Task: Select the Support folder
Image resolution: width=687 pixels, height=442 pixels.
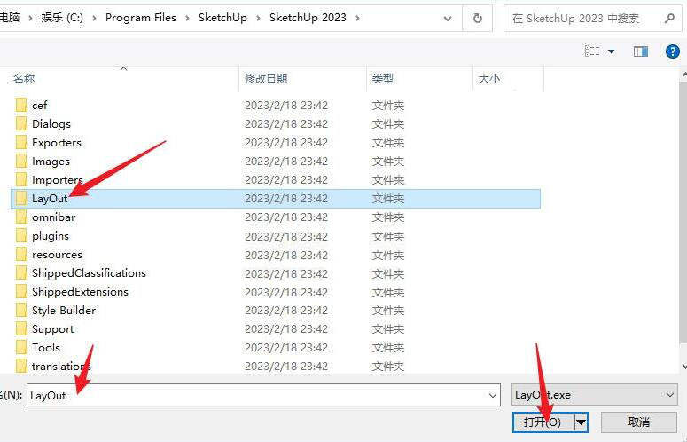Action: tap(52, 329)
